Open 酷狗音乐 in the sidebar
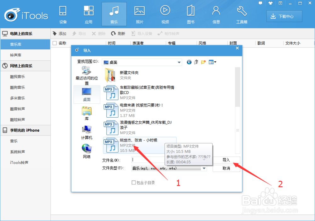Screen dimensions: 315x221 (x=25, y=87)
